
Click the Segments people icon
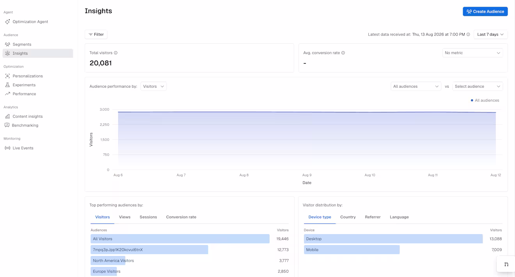7,44
